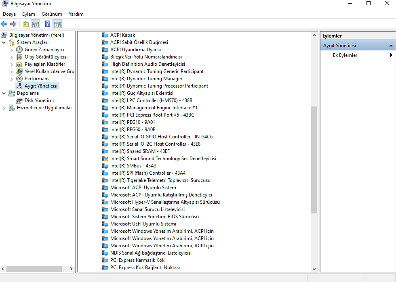396x282 pixels.
Task: Select Intel(R) LPC Controller (HM570) - 438B
Action: 151,100
